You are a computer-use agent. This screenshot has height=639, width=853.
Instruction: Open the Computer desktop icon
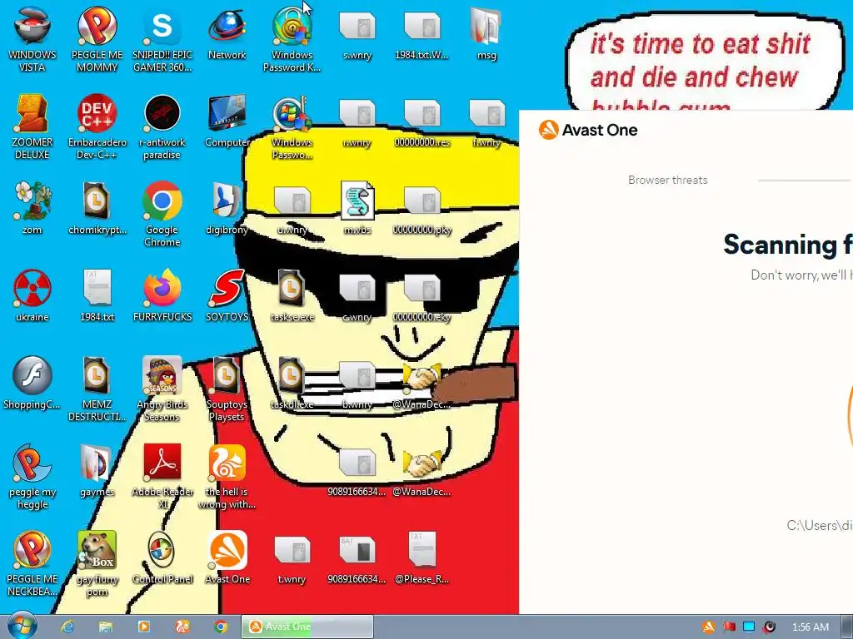[227, 121]
